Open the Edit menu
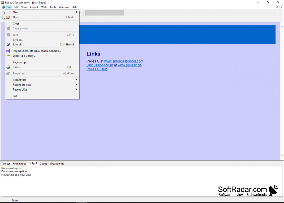Screen dimensions: 284x203 [16, 7]
